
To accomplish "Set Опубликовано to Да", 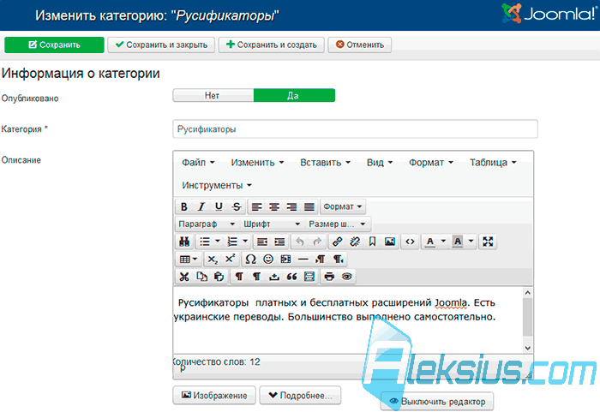I will click(294, 95).
